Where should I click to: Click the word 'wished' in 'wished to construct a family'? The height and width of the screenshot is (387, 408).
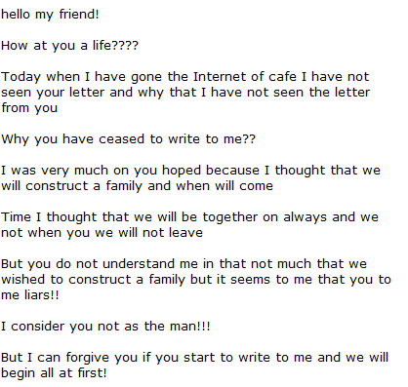tap(22, 280)
